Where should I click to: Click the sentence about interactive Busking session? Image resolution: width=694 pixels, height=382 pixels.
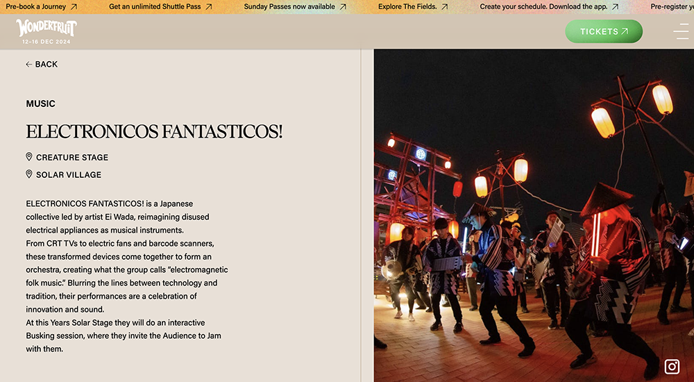(x=124, y=335)
